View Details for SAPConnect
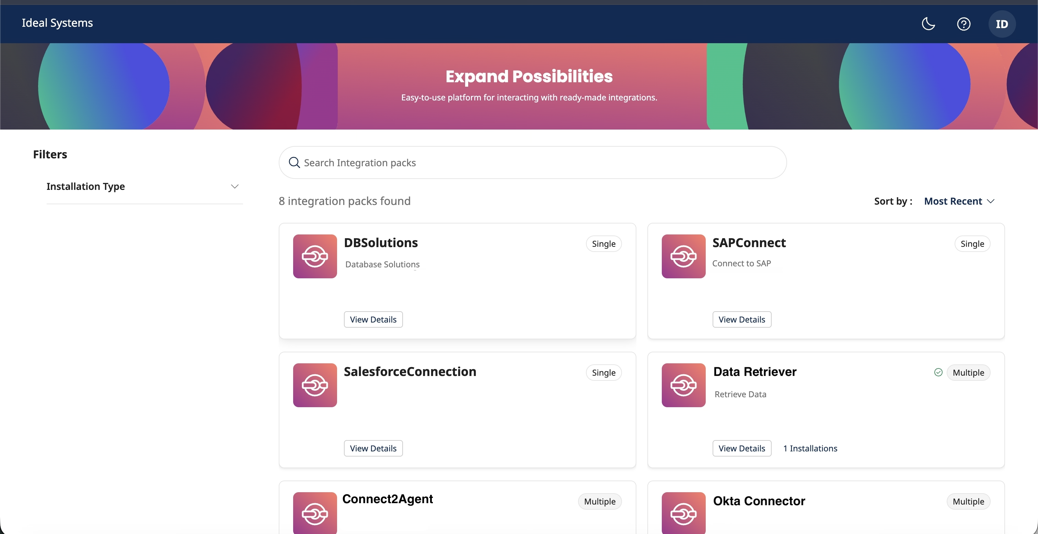 [x=741, y=319]
